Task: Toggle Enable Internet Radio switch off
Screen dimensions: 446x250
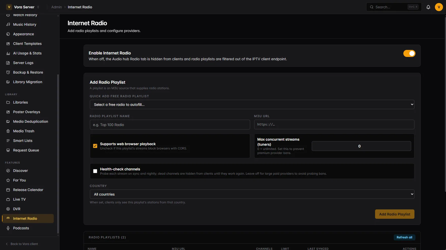Action: pyautogui.click(x=409, y=53)
